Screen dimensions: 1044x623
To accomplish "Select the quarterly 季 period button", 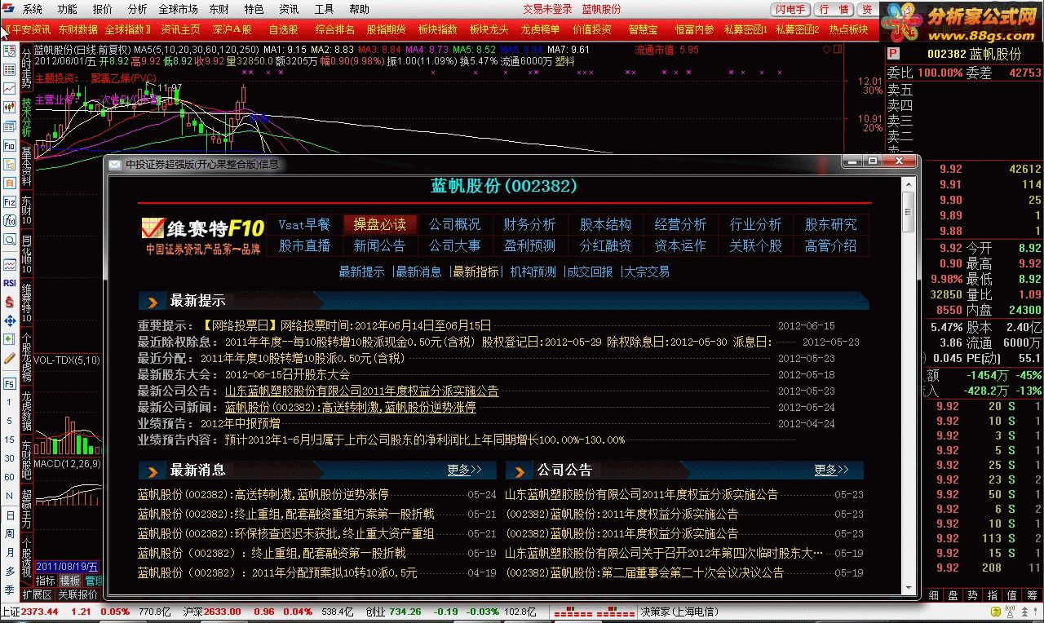I will 10,590.
